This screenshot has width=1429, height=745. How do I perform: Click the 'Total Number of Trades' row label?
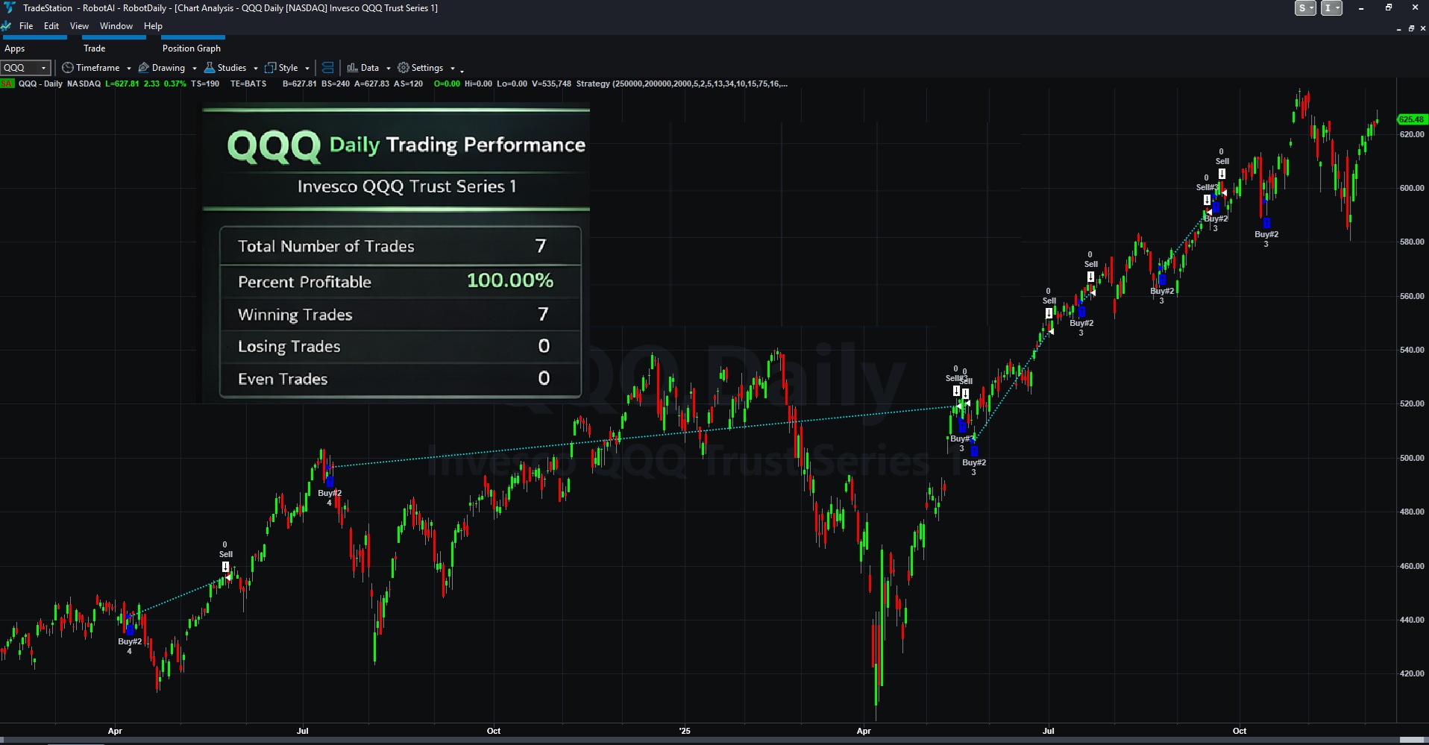pyautogui.click(x=326, y=247)
